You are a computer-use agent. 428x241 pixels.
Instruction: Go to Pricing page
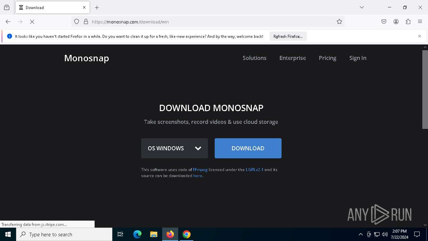(327, 58)
